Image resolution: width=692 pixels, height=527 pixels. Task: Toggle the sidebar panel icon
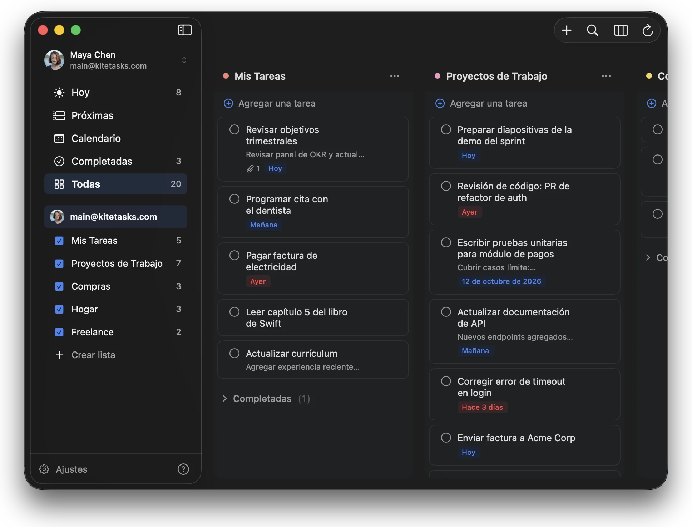point(185,30)
